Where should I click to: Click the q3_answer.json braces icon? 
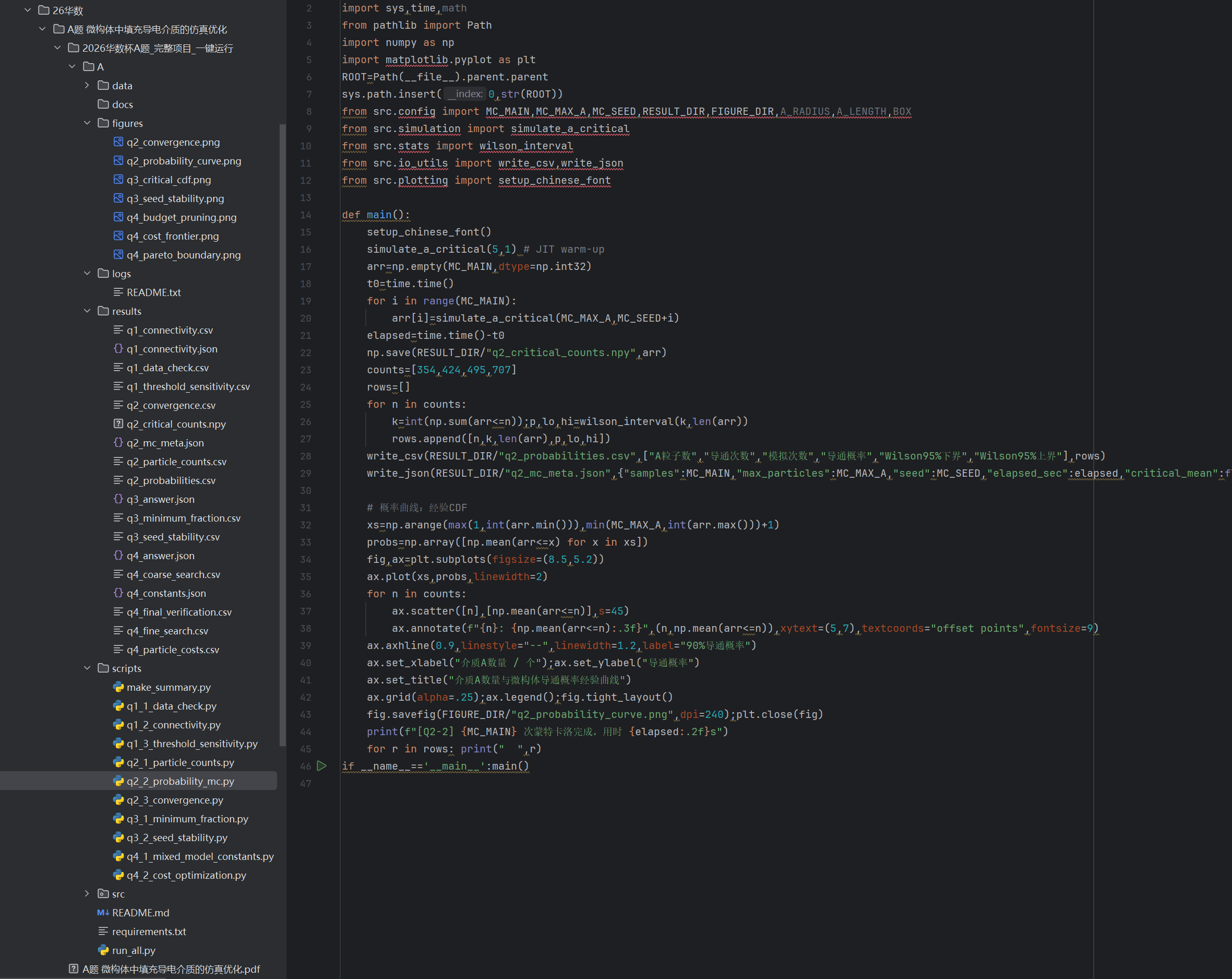pos(118,499)
